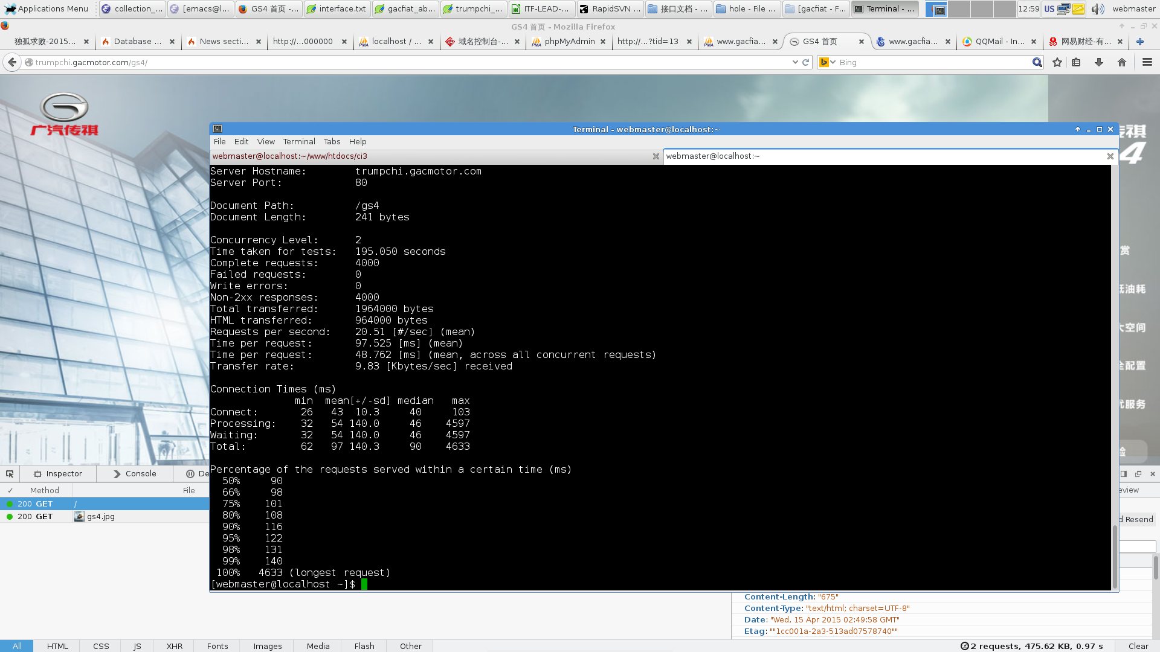This screenshot has height=652, width=1160.
Task: Open the Terminal menu in terminal
Action: click(299, 142)
